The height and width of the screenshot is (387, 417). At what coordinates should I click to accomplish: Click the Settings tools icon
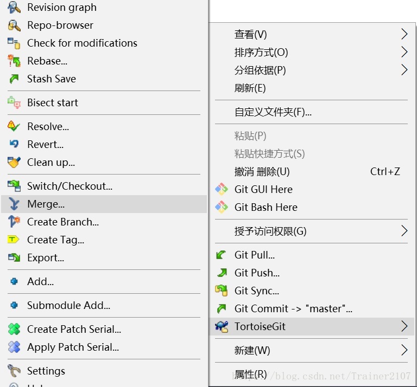[x=14, y=371]
